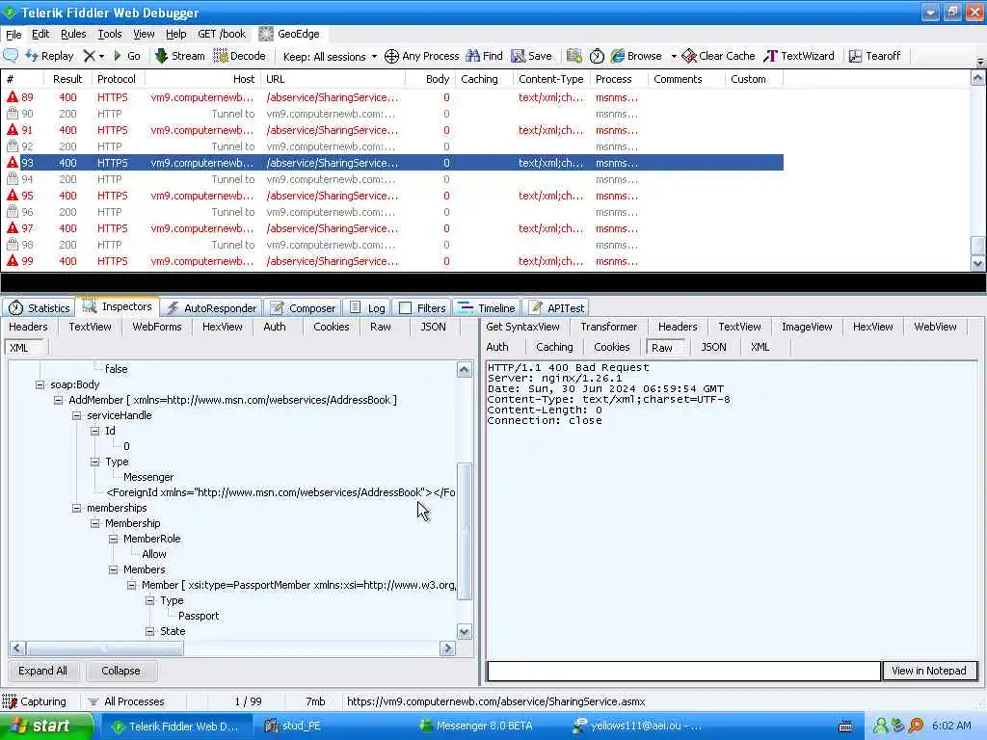Click the Collapse button

[x=120, y=671]
